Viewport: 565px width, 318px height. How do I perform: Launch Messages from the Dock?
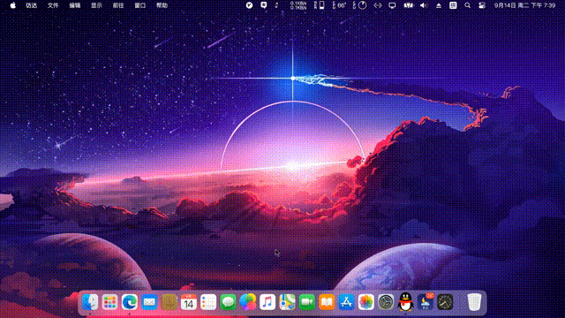click(228, 302)
